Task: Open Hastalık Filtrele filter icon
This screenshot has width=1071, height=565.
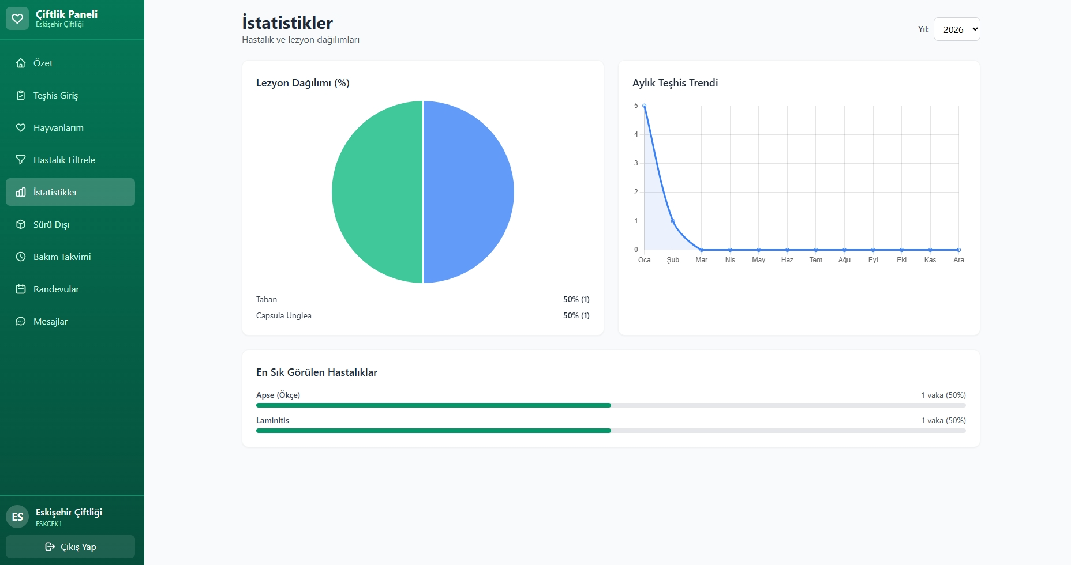Action: click(21, 160)
